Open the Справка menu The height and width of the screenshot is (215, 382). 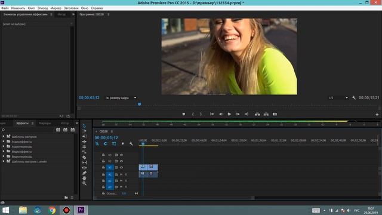click(97, 8)
